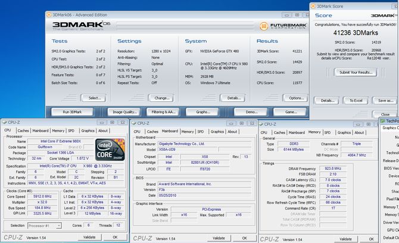
Task: Export score To Excel
Action: click(x=356, y=101)
